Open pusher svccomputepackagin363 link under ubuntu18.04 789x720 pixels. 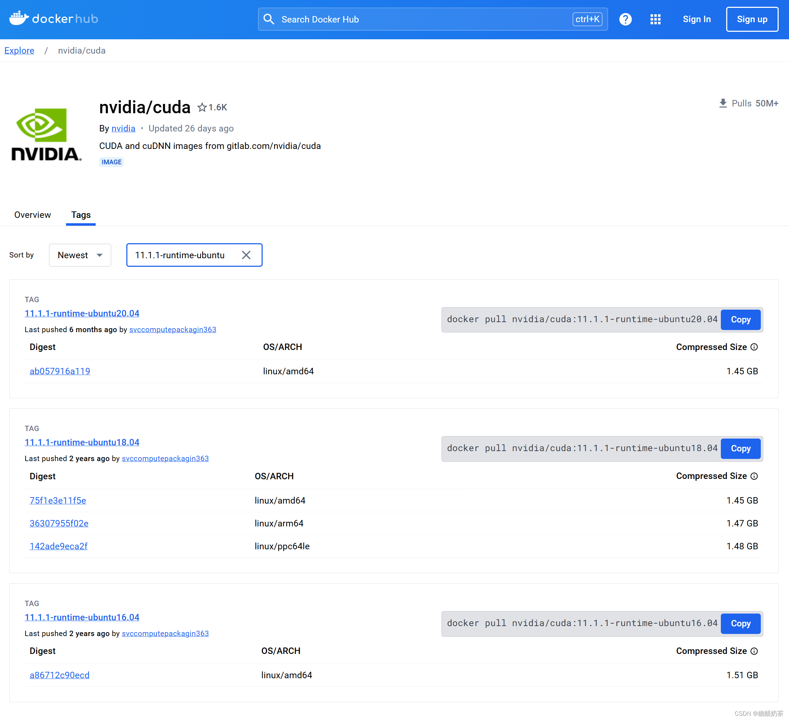pyautogui.click(x=165, y=458)
